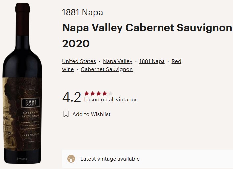Viewport: 233px width, 169px height.
Task: Click the 1881 Napa winery heading
Action: coord(82,13)
